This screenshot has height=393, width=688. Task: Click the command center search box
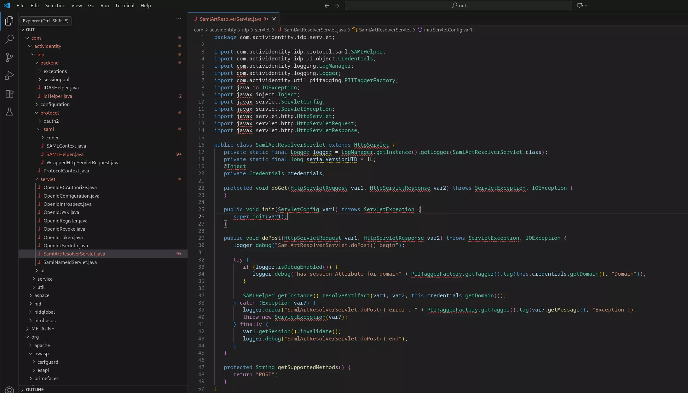point(458,5)
